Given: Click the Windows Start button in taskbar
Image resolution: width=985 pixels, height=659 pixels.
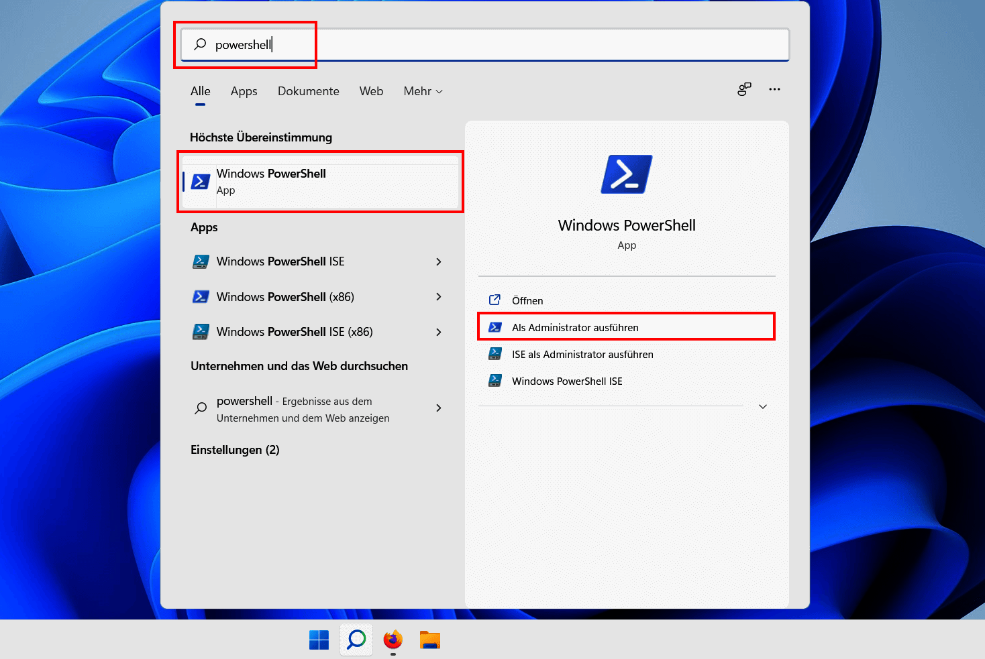Looking at the screenshot, I should pyautogui.click(x=319, y=640).
